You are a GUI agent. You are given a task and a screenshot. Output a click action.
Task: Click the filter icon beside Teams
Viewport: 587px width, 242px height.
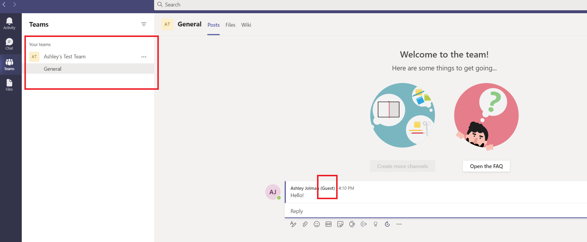pyautogui.click(x=144, y=24)
